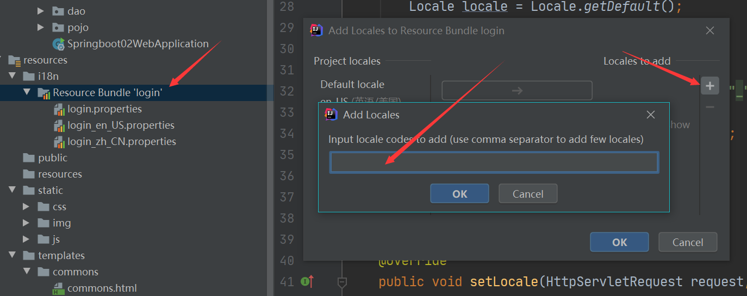Expand the css folder under static

[x=26, y=206]
